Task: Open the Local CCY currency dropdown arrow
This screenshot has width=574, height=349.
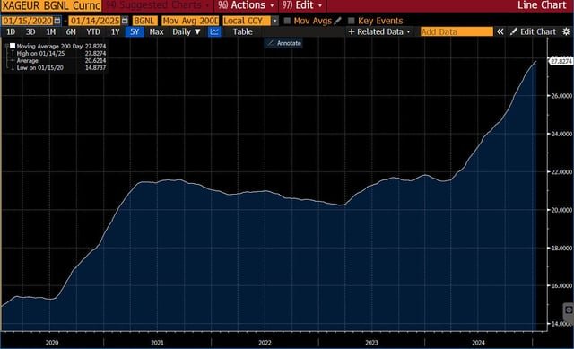Action: tap(275, 21)
